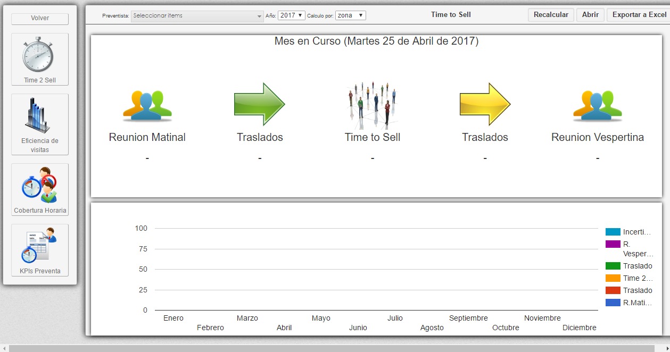
Task: Click the Noviembre axis label
Action: [542, 318]
